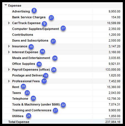
Task: Click the Advertising amount 9,950.00
Action: (114, 11)
